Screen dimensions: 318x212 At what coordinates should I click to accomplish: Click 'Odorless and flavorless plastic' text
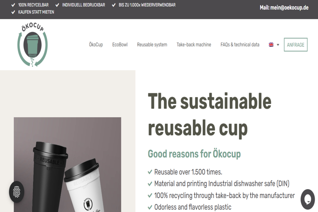193,207
